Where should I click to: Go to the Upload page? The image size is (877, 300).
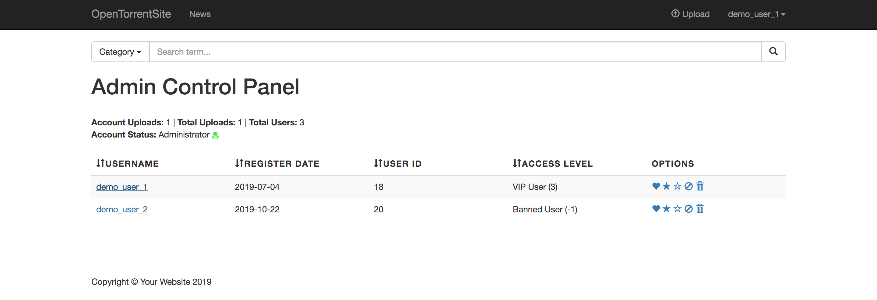(x=690, y=14)
